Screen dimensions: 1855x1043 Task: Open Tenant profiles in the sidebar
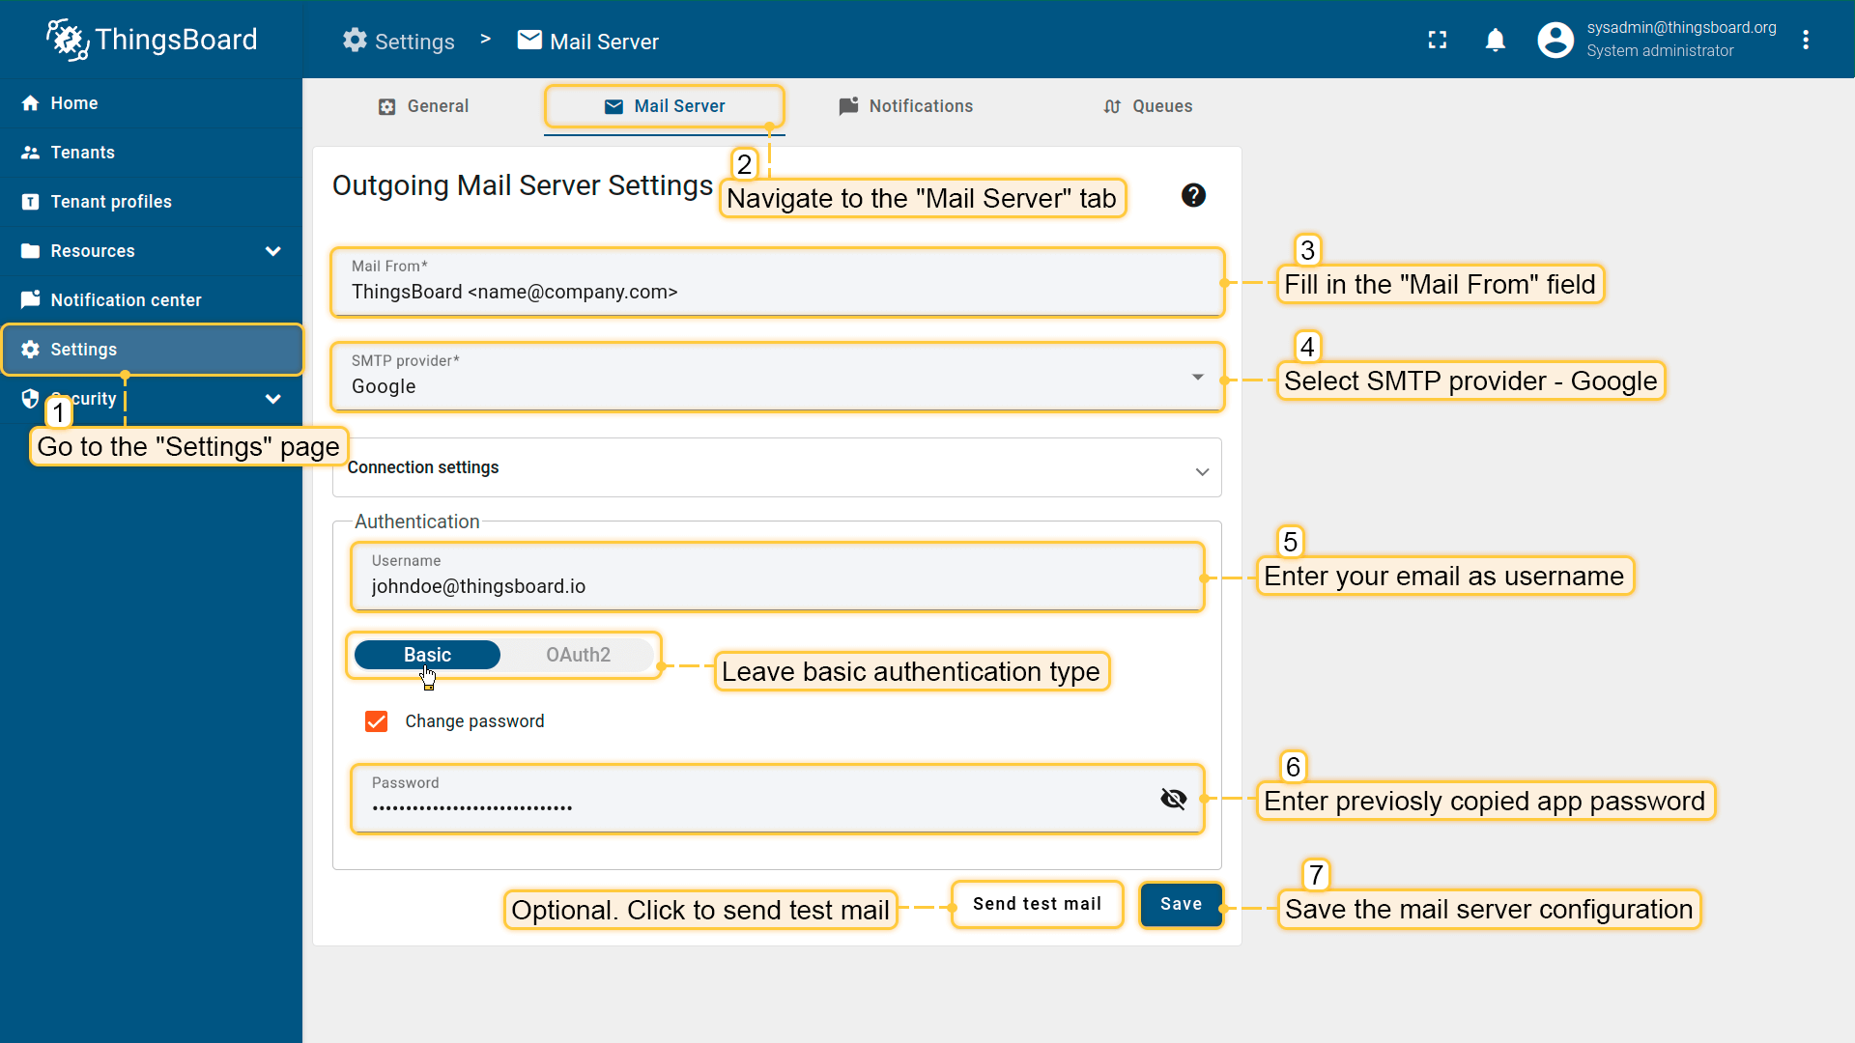[x=110, y=202]
